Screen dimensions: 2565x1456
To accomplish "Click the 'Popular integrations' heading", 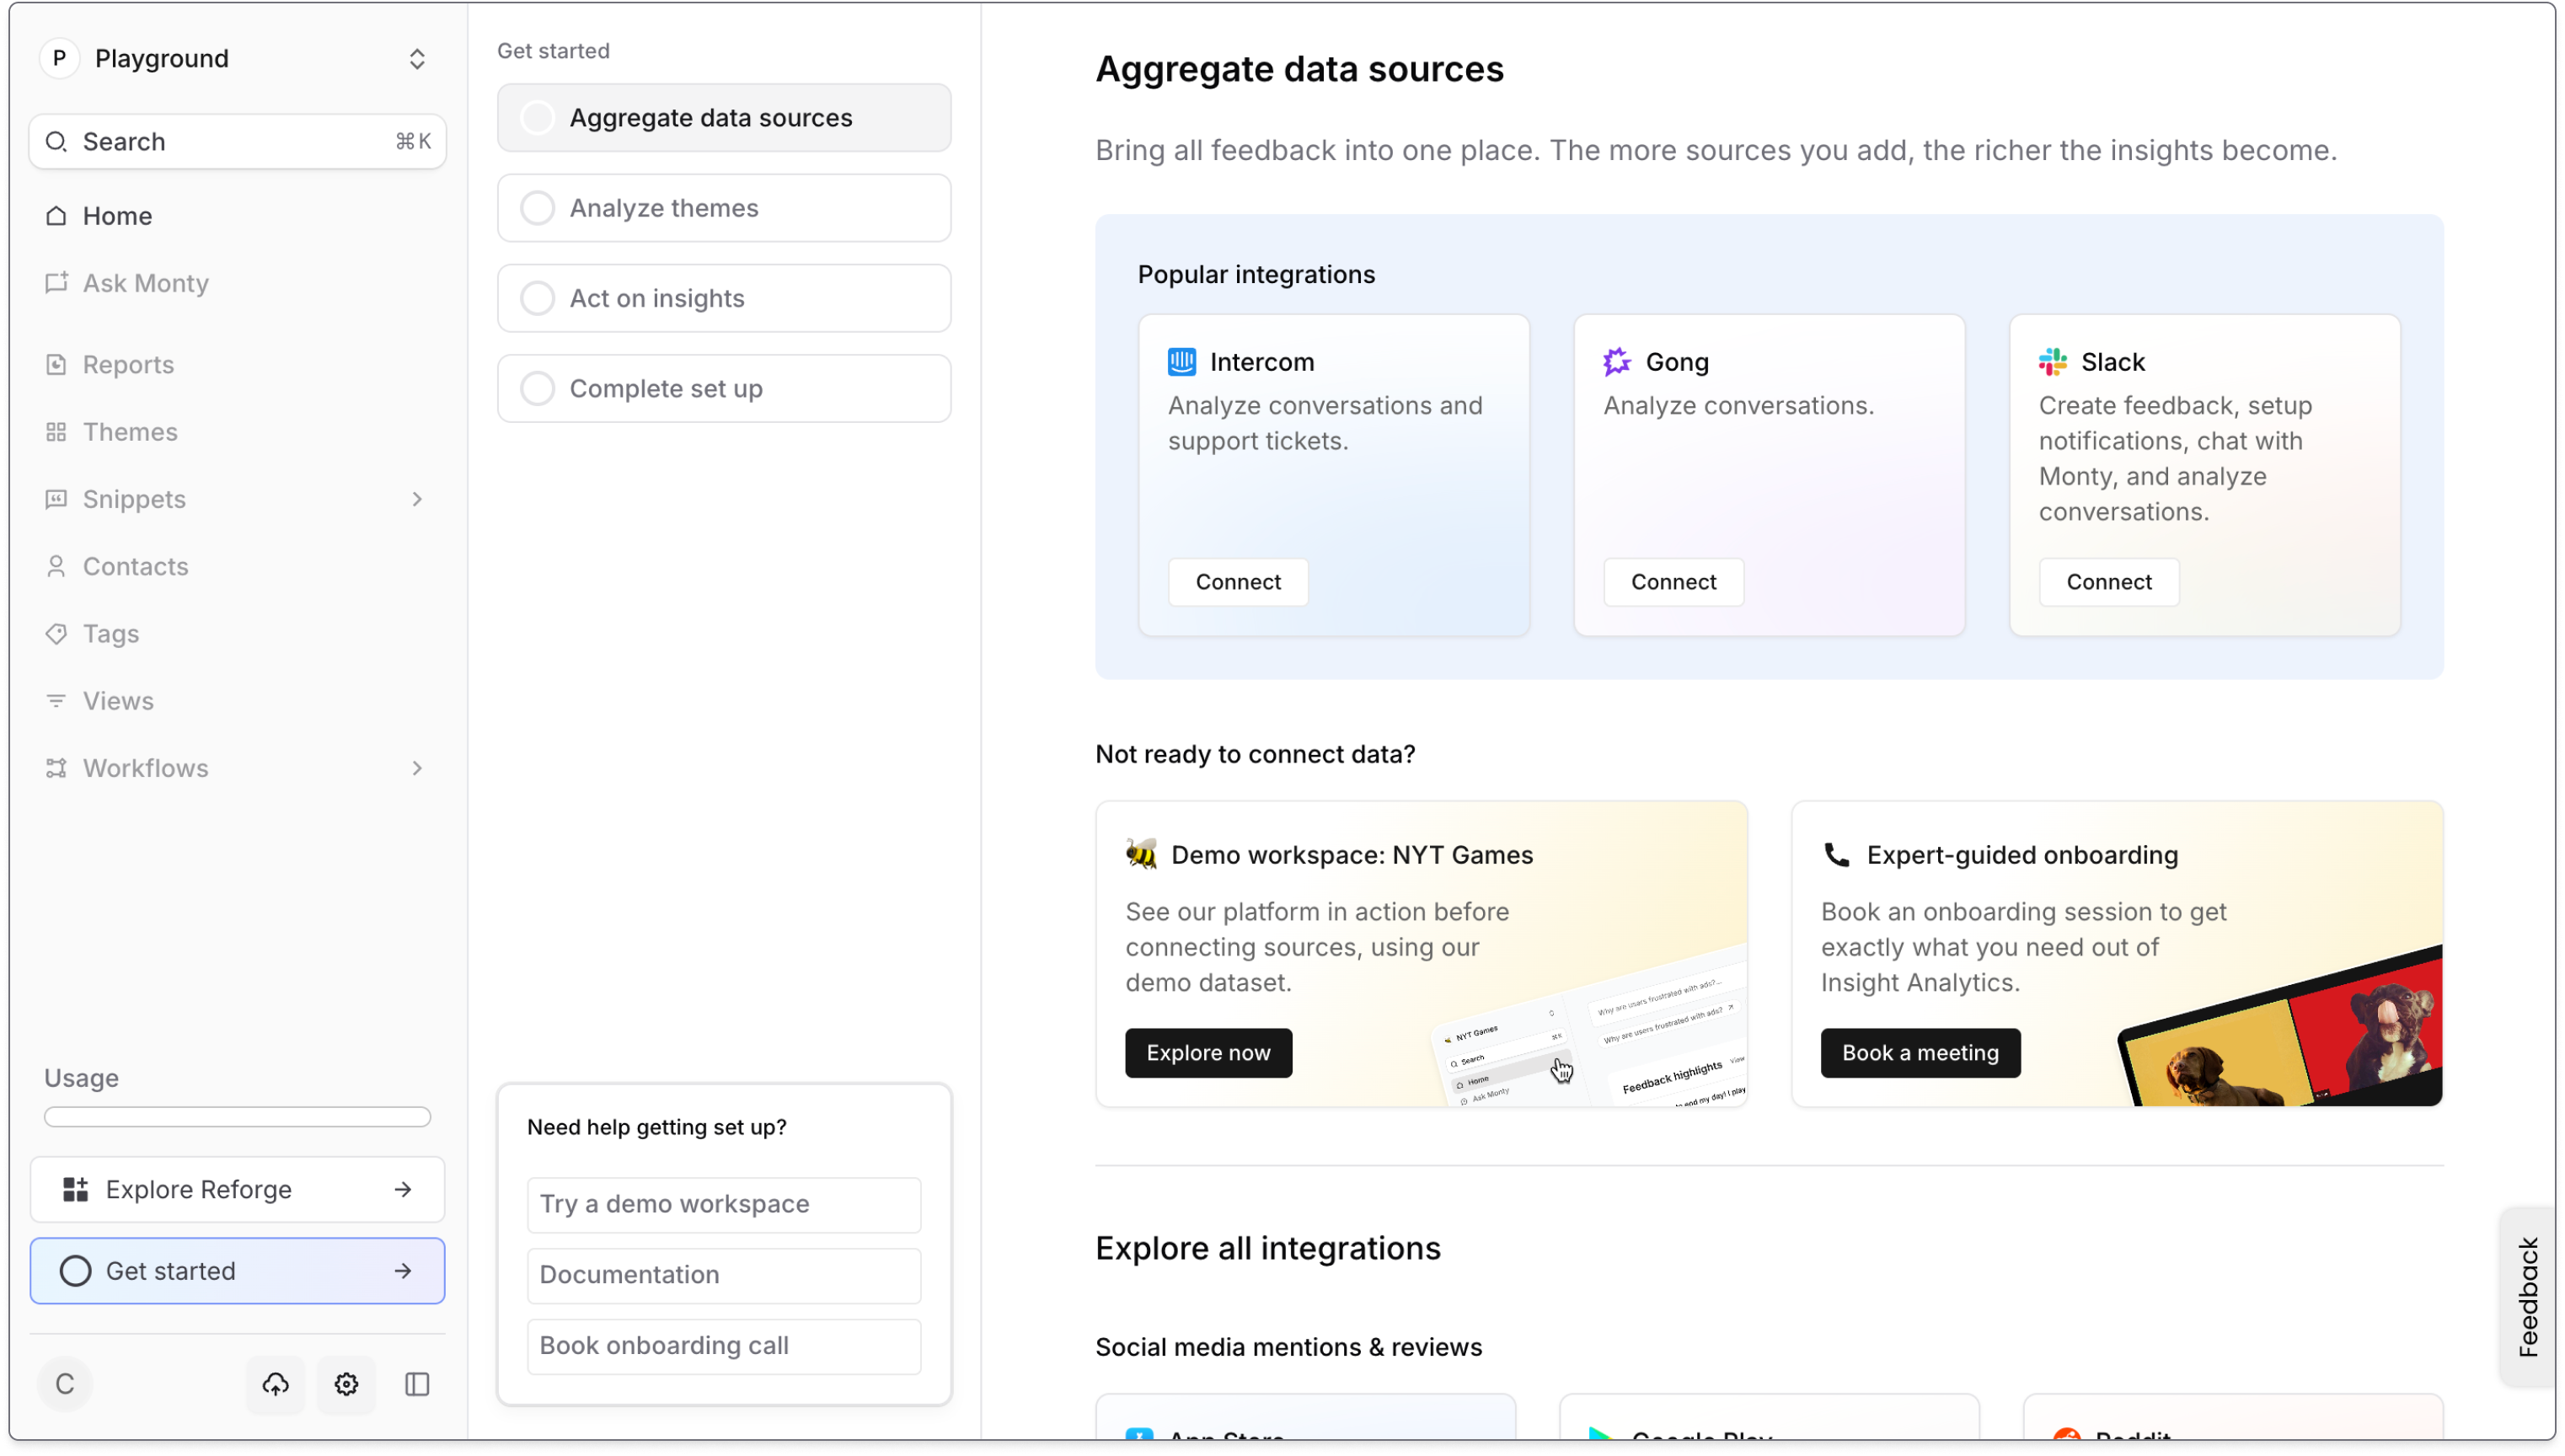I will (1256, 274).
